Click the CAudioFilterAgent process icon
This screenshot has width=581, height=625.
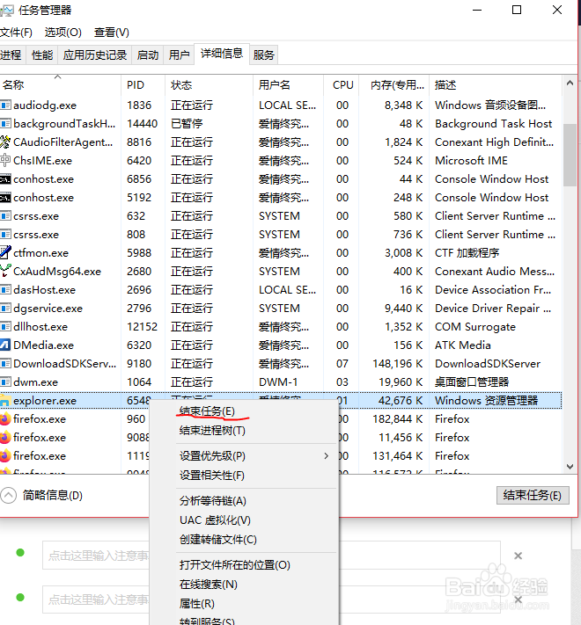click(x=5, y=142)
